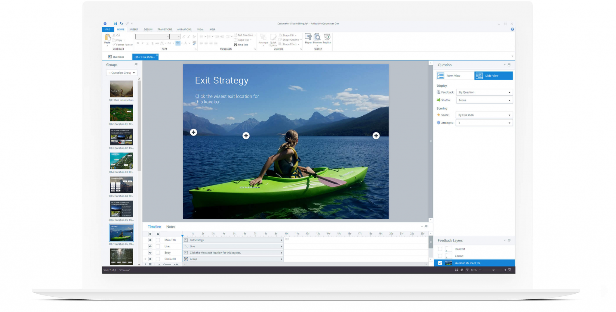616x312 pixels.
Task: Open the INSERT ribbon tab
Action: point(134,30)
